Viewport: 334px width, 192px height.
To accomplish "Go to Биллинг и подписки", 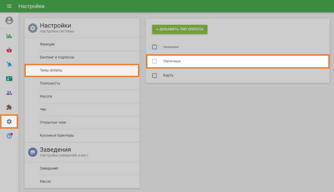I will (x=57, y=57).
